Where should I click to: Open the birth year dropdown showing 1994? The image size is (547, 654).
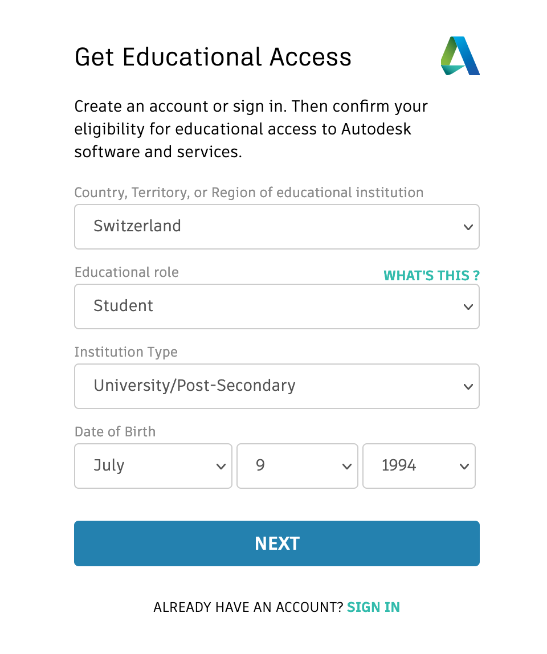[418, 466]
